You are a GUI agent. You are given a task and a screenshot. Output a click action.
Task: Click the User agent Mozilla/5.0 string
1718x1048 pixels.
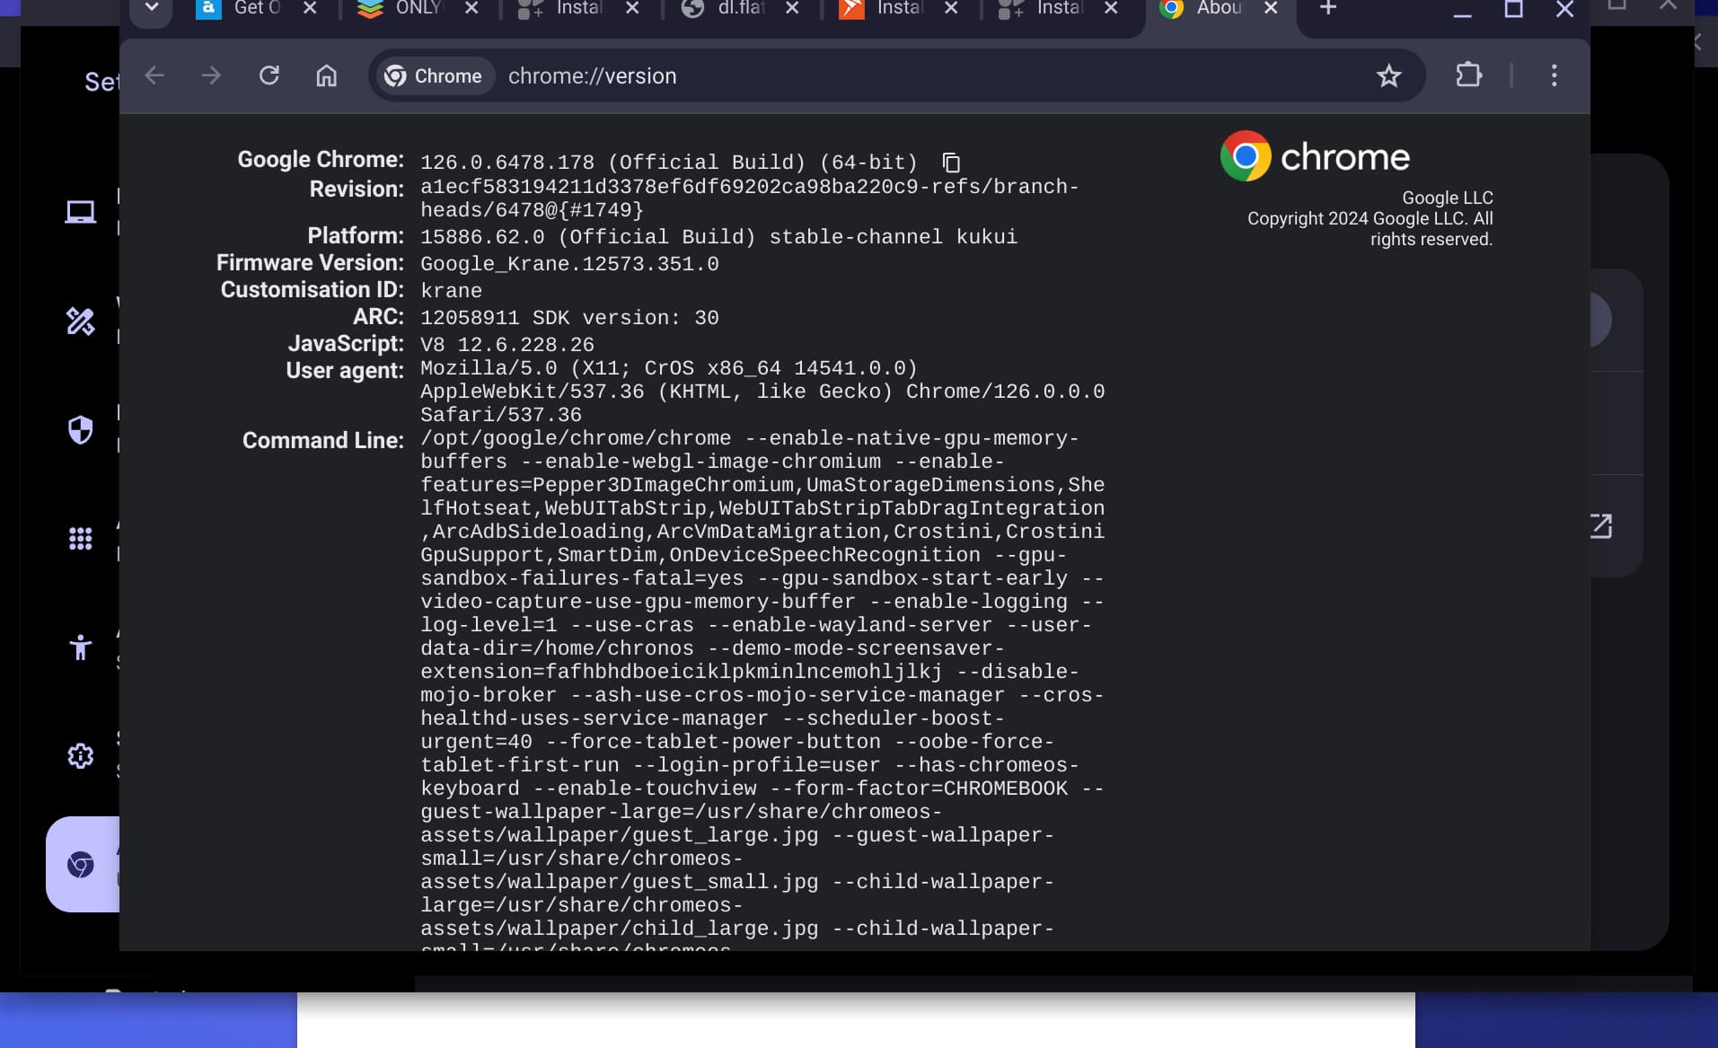click(762, 392)
